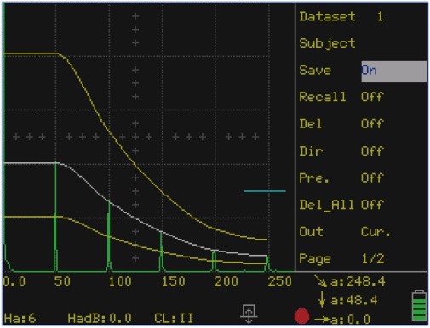Click the 200 mark on the horizontal axis
Viewport: 430px width, 328px height.
coord(226,281)
